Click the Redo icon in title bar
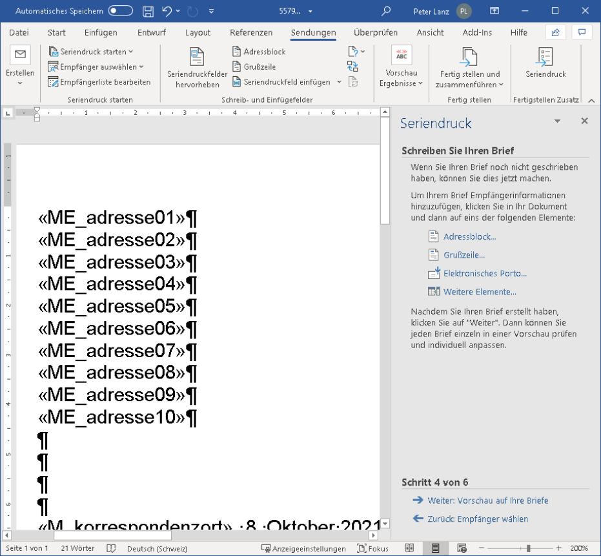This screenshot has width=601, height=556. [x=192, y=12]
